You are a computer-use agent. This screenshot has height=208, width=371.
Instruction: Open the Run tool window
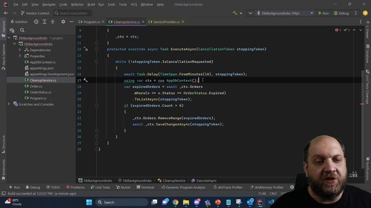tap(14, 187)
